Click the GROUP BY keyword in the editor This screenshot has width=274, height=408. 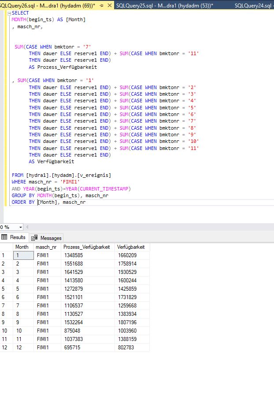pos(23,195)
